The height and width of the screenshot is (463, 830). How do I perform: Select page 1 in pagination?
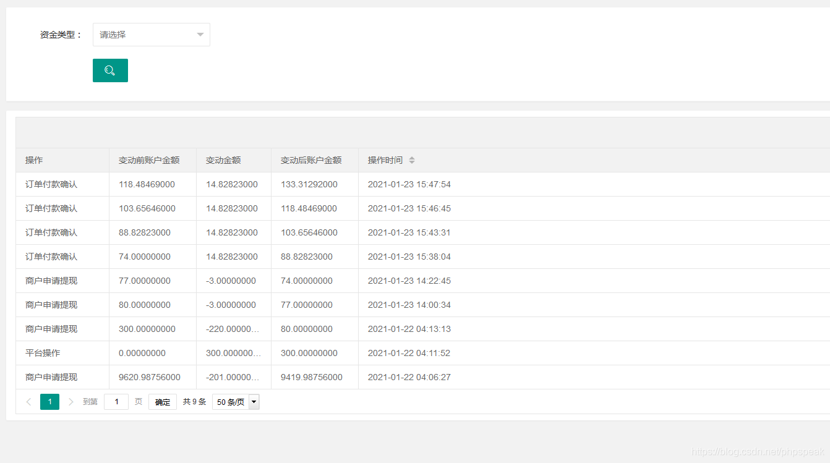(x=49, y=402)
